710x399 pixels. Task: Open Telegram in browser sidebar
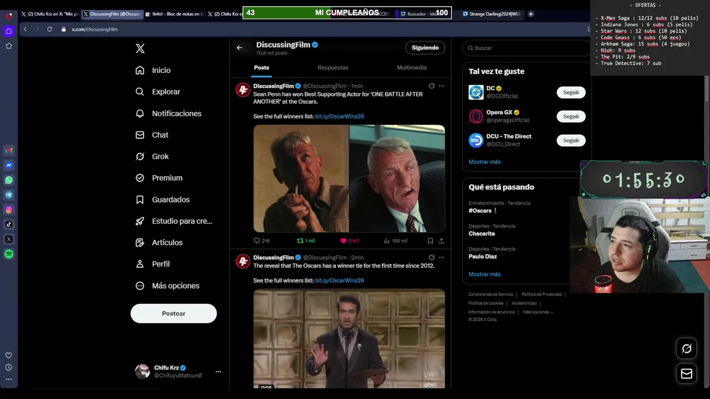[9, 195]
